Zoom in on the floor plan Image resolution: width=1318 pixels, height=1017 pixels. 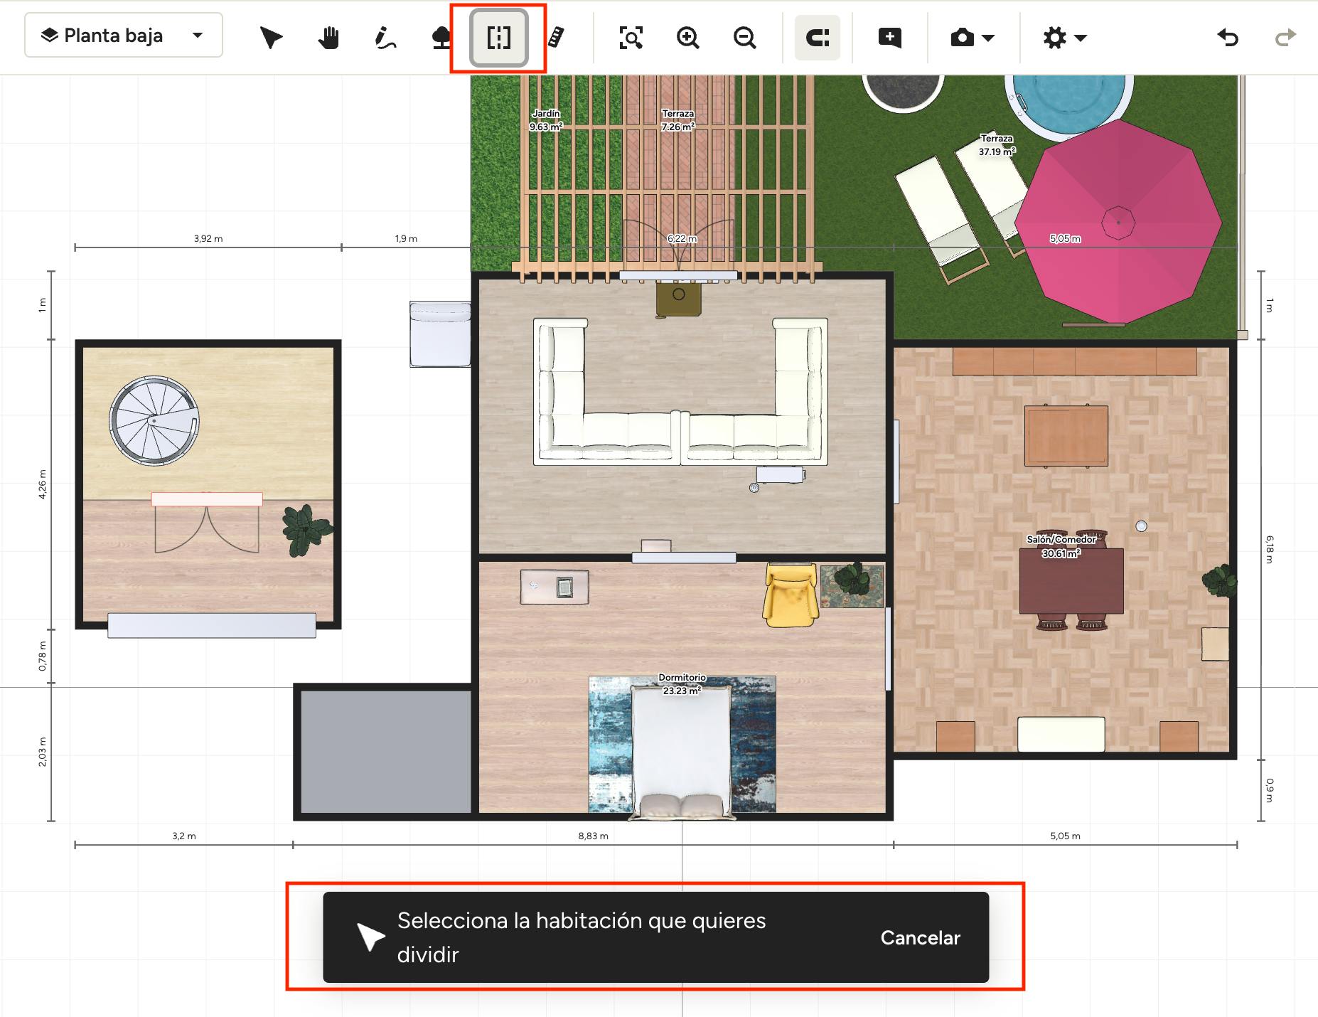click(x=687, y=37)
